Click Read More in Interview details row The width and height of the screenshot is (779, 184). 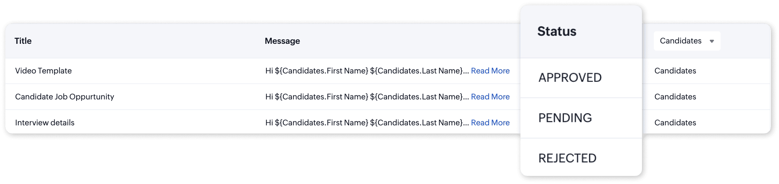coord(490,123)
